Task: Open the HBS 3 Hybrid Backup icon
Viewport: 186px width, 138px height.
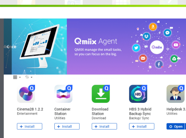Action: [x=138, y=94]
